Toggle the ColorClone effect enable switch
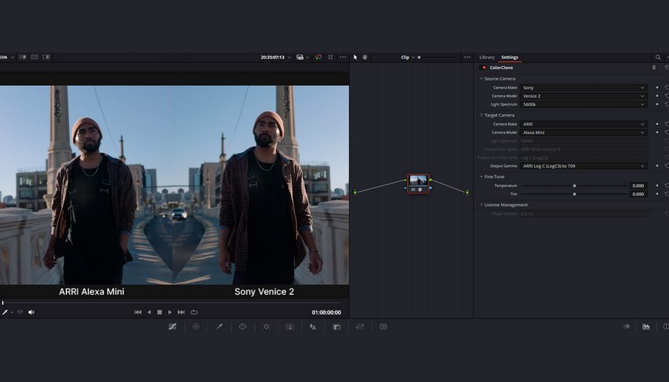The image size is (669, 382). click(484, 68)
